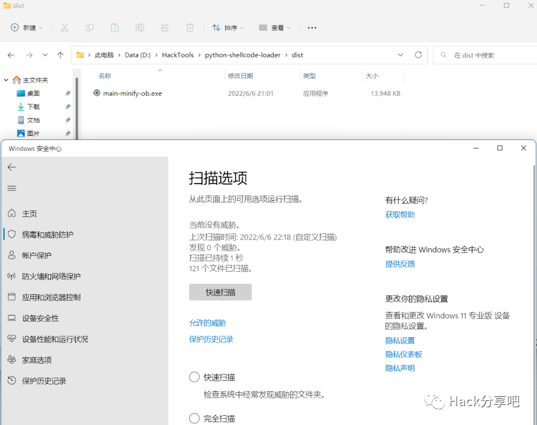Select the 完全扫描 radio option

click(194, 418)
